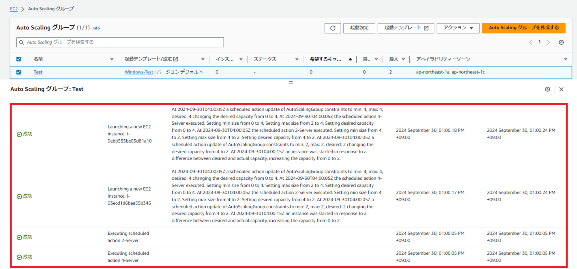The width and height of the screenshot is (577, 269).
Task: Click the バージョン デフォルト text
Action: tap(180, 72)
